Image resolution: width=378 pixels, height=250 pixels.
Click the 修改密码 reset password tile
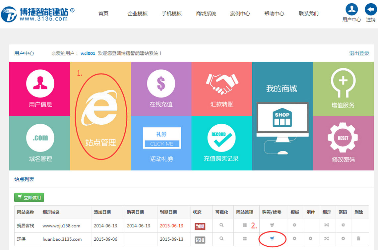[x=343, y=143]
